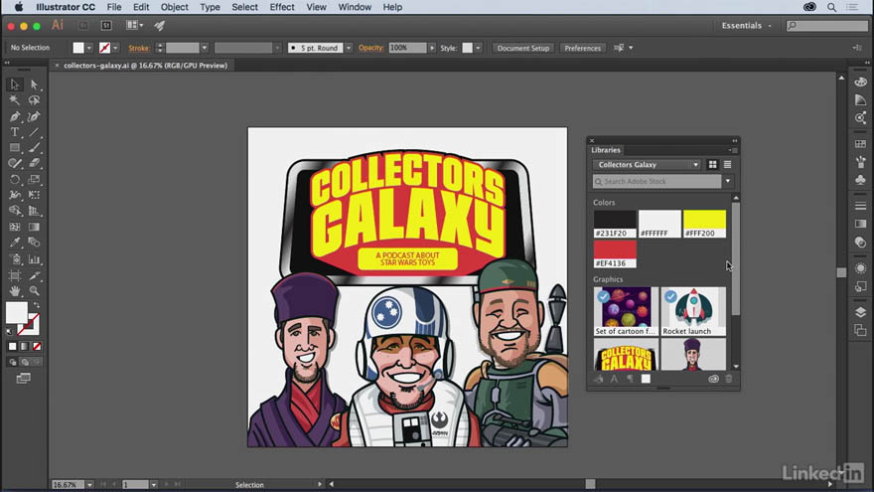Screen dimensions: 874x492
Task: Change screen mode button
Action: tap(24, 379)
